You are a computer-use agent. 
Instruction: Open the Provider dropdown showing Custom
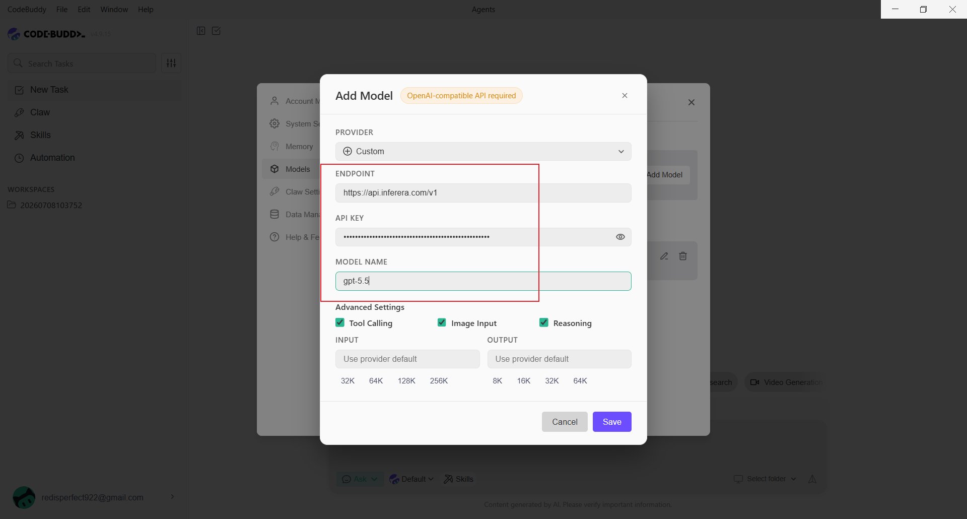[483, 151]
